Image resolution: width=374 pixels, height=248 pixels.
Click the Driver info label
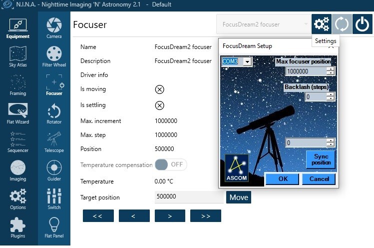coord(94,75)
